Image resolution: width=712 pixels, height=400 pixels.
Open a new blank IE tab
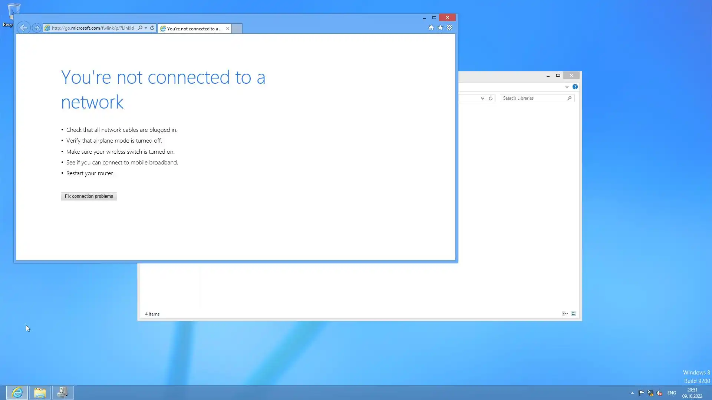tap(237, 29)
